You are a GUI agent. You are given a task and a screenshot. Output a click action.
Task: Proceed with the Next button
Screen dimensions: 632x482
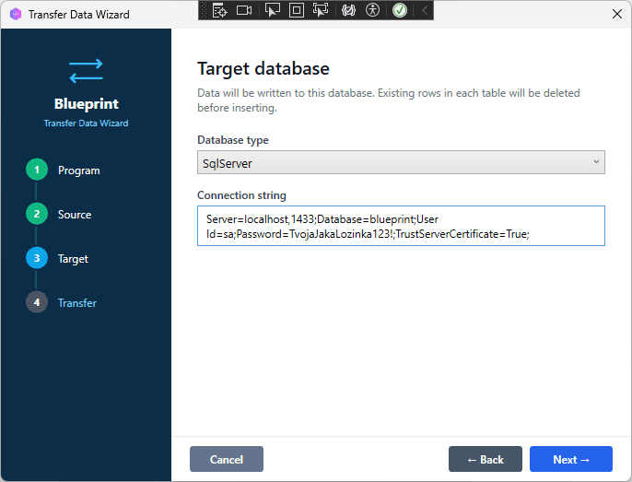pos(571,459)
